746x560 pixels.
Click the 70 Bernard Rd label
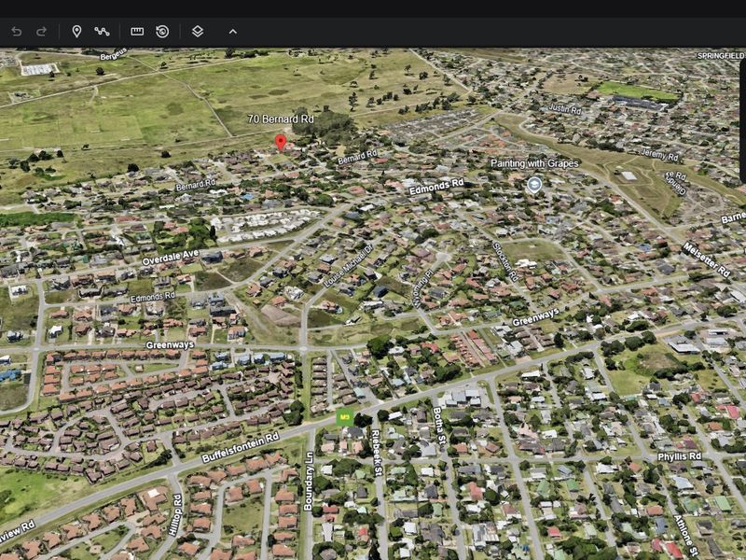coord(281,119)
